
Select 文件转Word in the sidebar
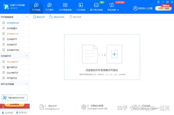click(15, 23)
